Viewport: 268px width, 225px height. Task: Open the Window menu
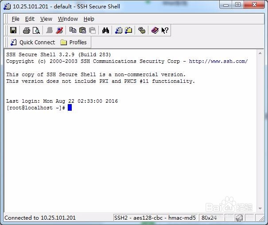click(x=68, y=19)
